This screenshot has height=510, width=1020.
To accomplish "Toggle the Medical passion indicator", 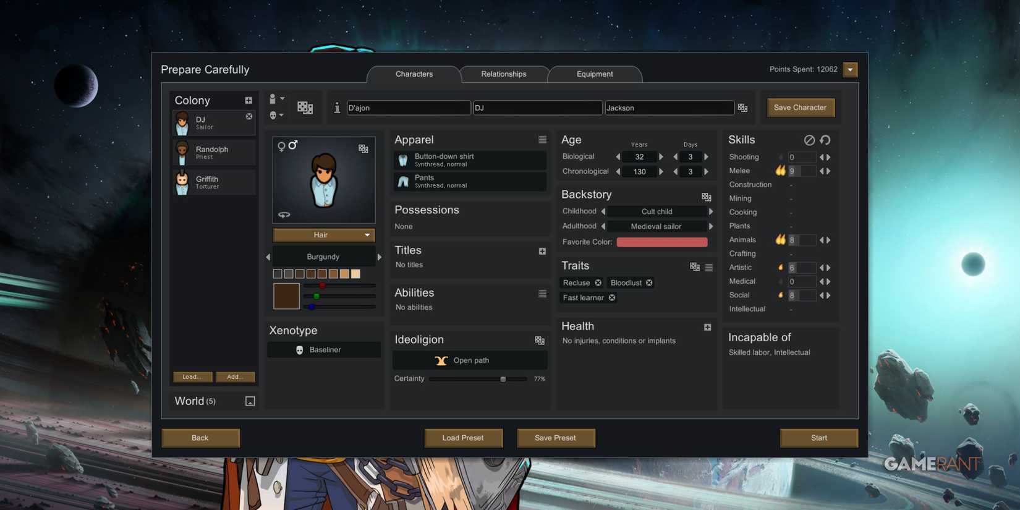I will click(781, 281).
